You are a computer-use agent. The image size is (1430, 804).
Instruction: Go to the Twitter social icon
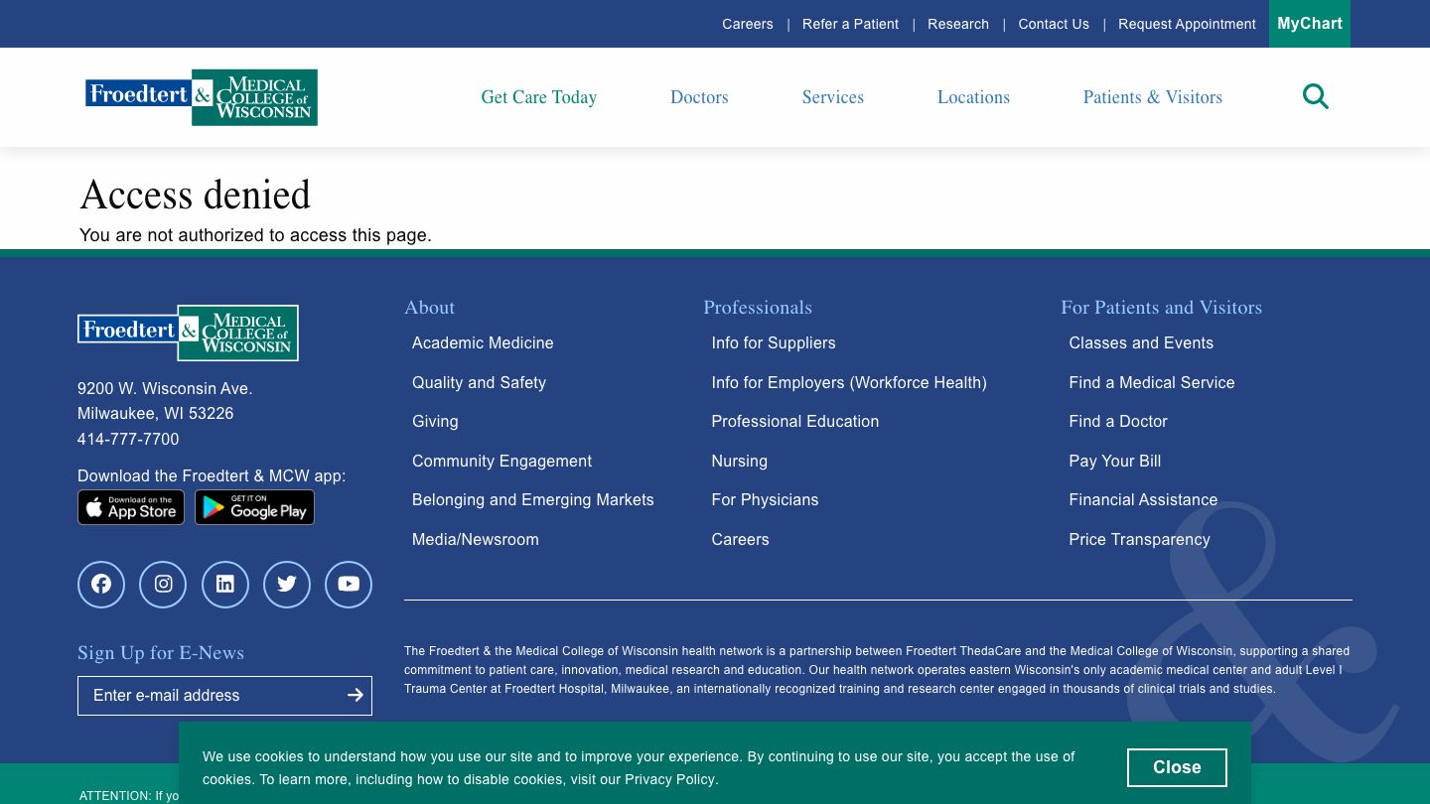coord(287,585)
